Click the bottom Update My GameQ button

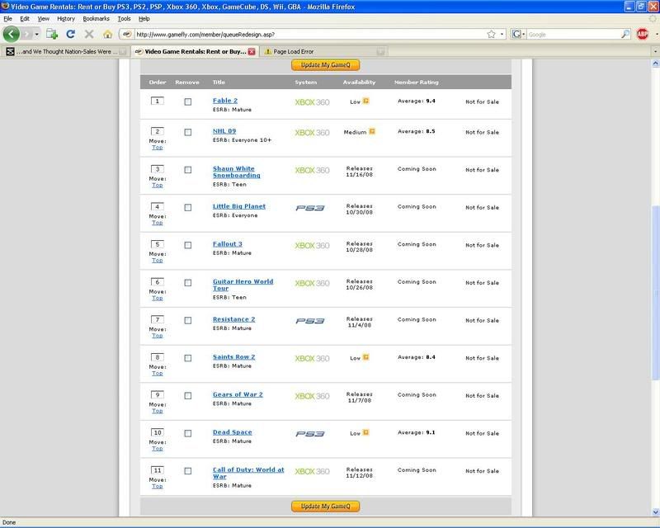pos(325,506)
